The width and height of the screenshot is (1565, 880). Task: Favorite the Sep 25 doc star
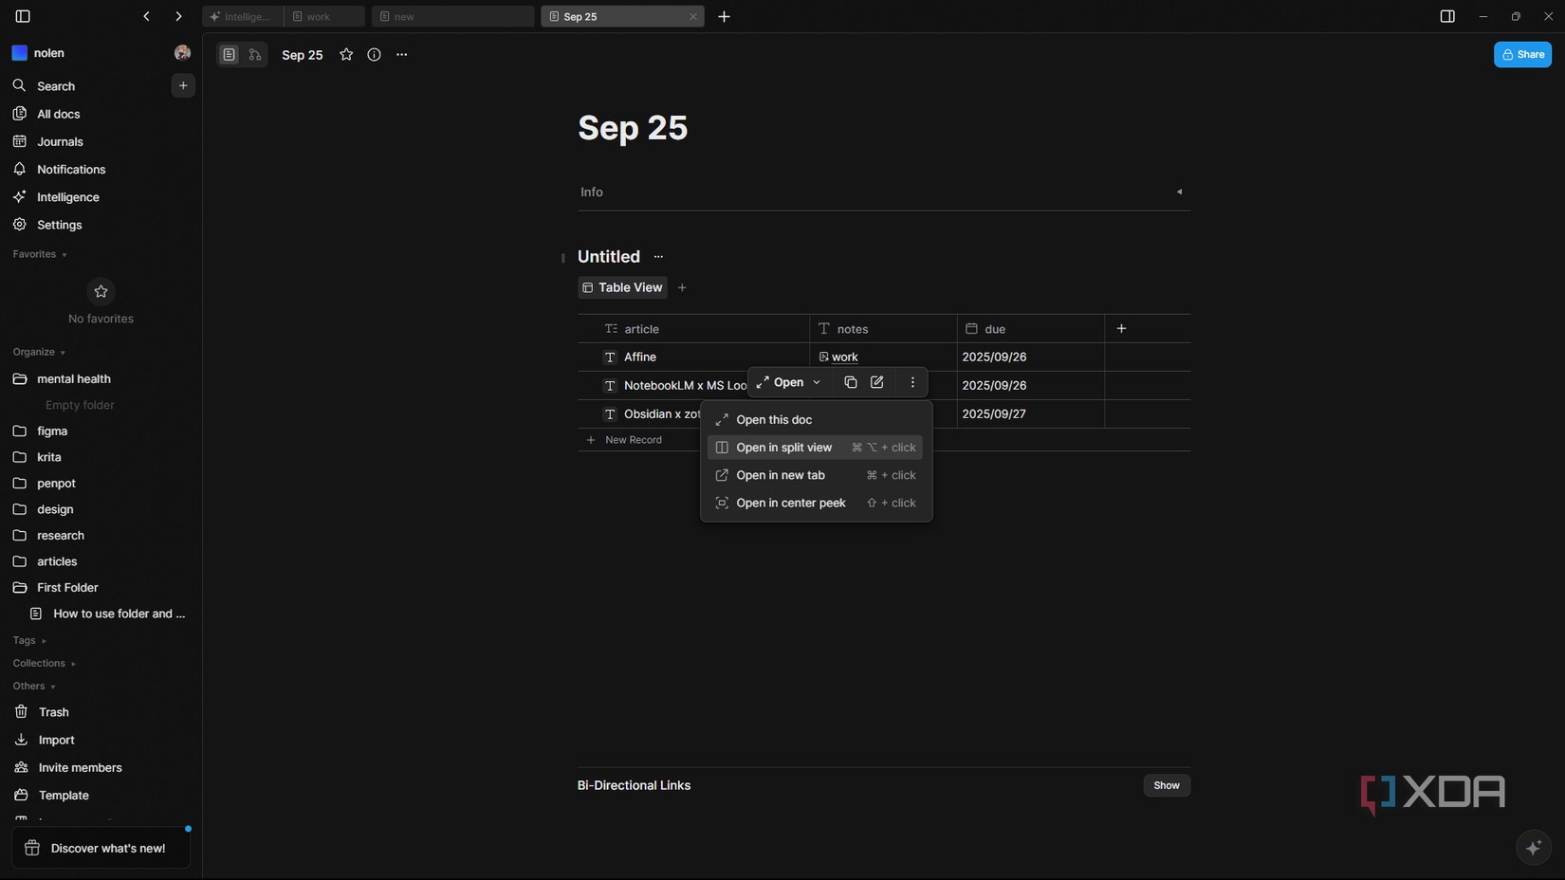(346, 55)
